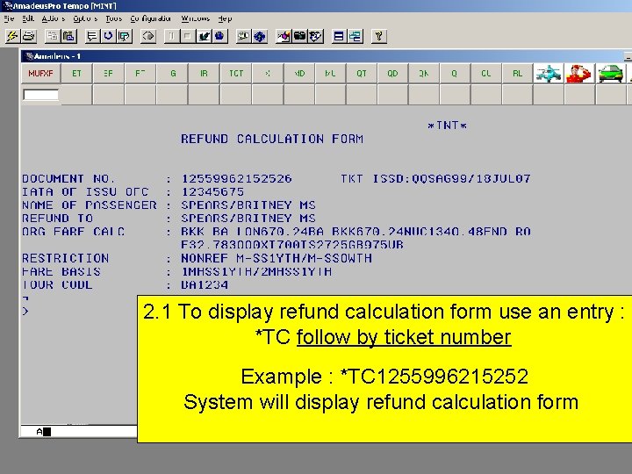632x474 pixels.
Task: Click the window with speech bubble icon
Action: (x=125, y=36)
